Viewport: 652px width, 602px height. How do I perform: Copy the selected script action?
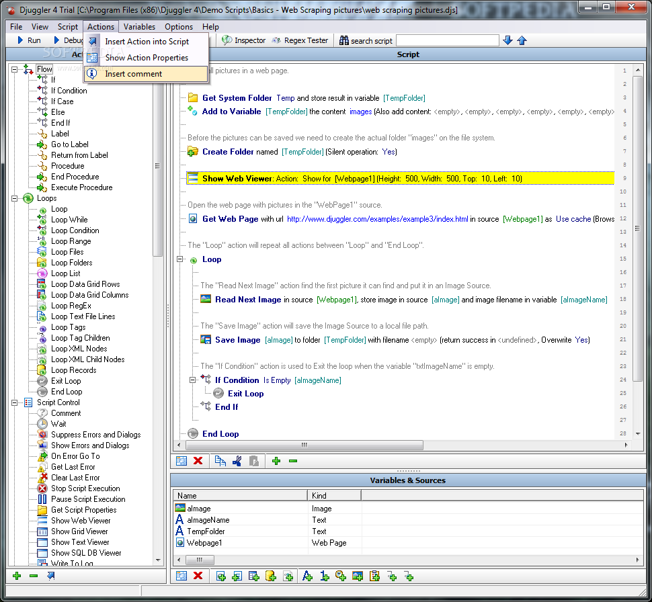click(220, 461)
